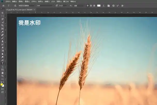
Task: Select the Pen tool
Action: [2, 60]
